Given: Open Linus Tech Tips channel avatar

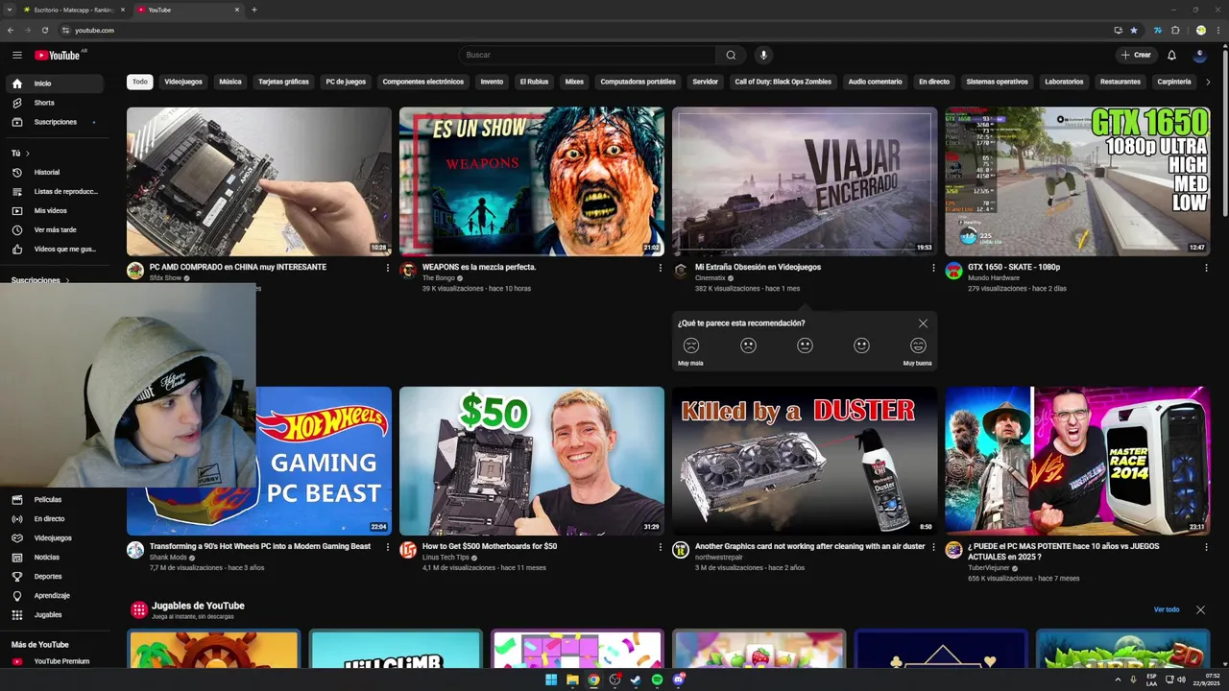Looking at the screenshot, I should [408, 550].
